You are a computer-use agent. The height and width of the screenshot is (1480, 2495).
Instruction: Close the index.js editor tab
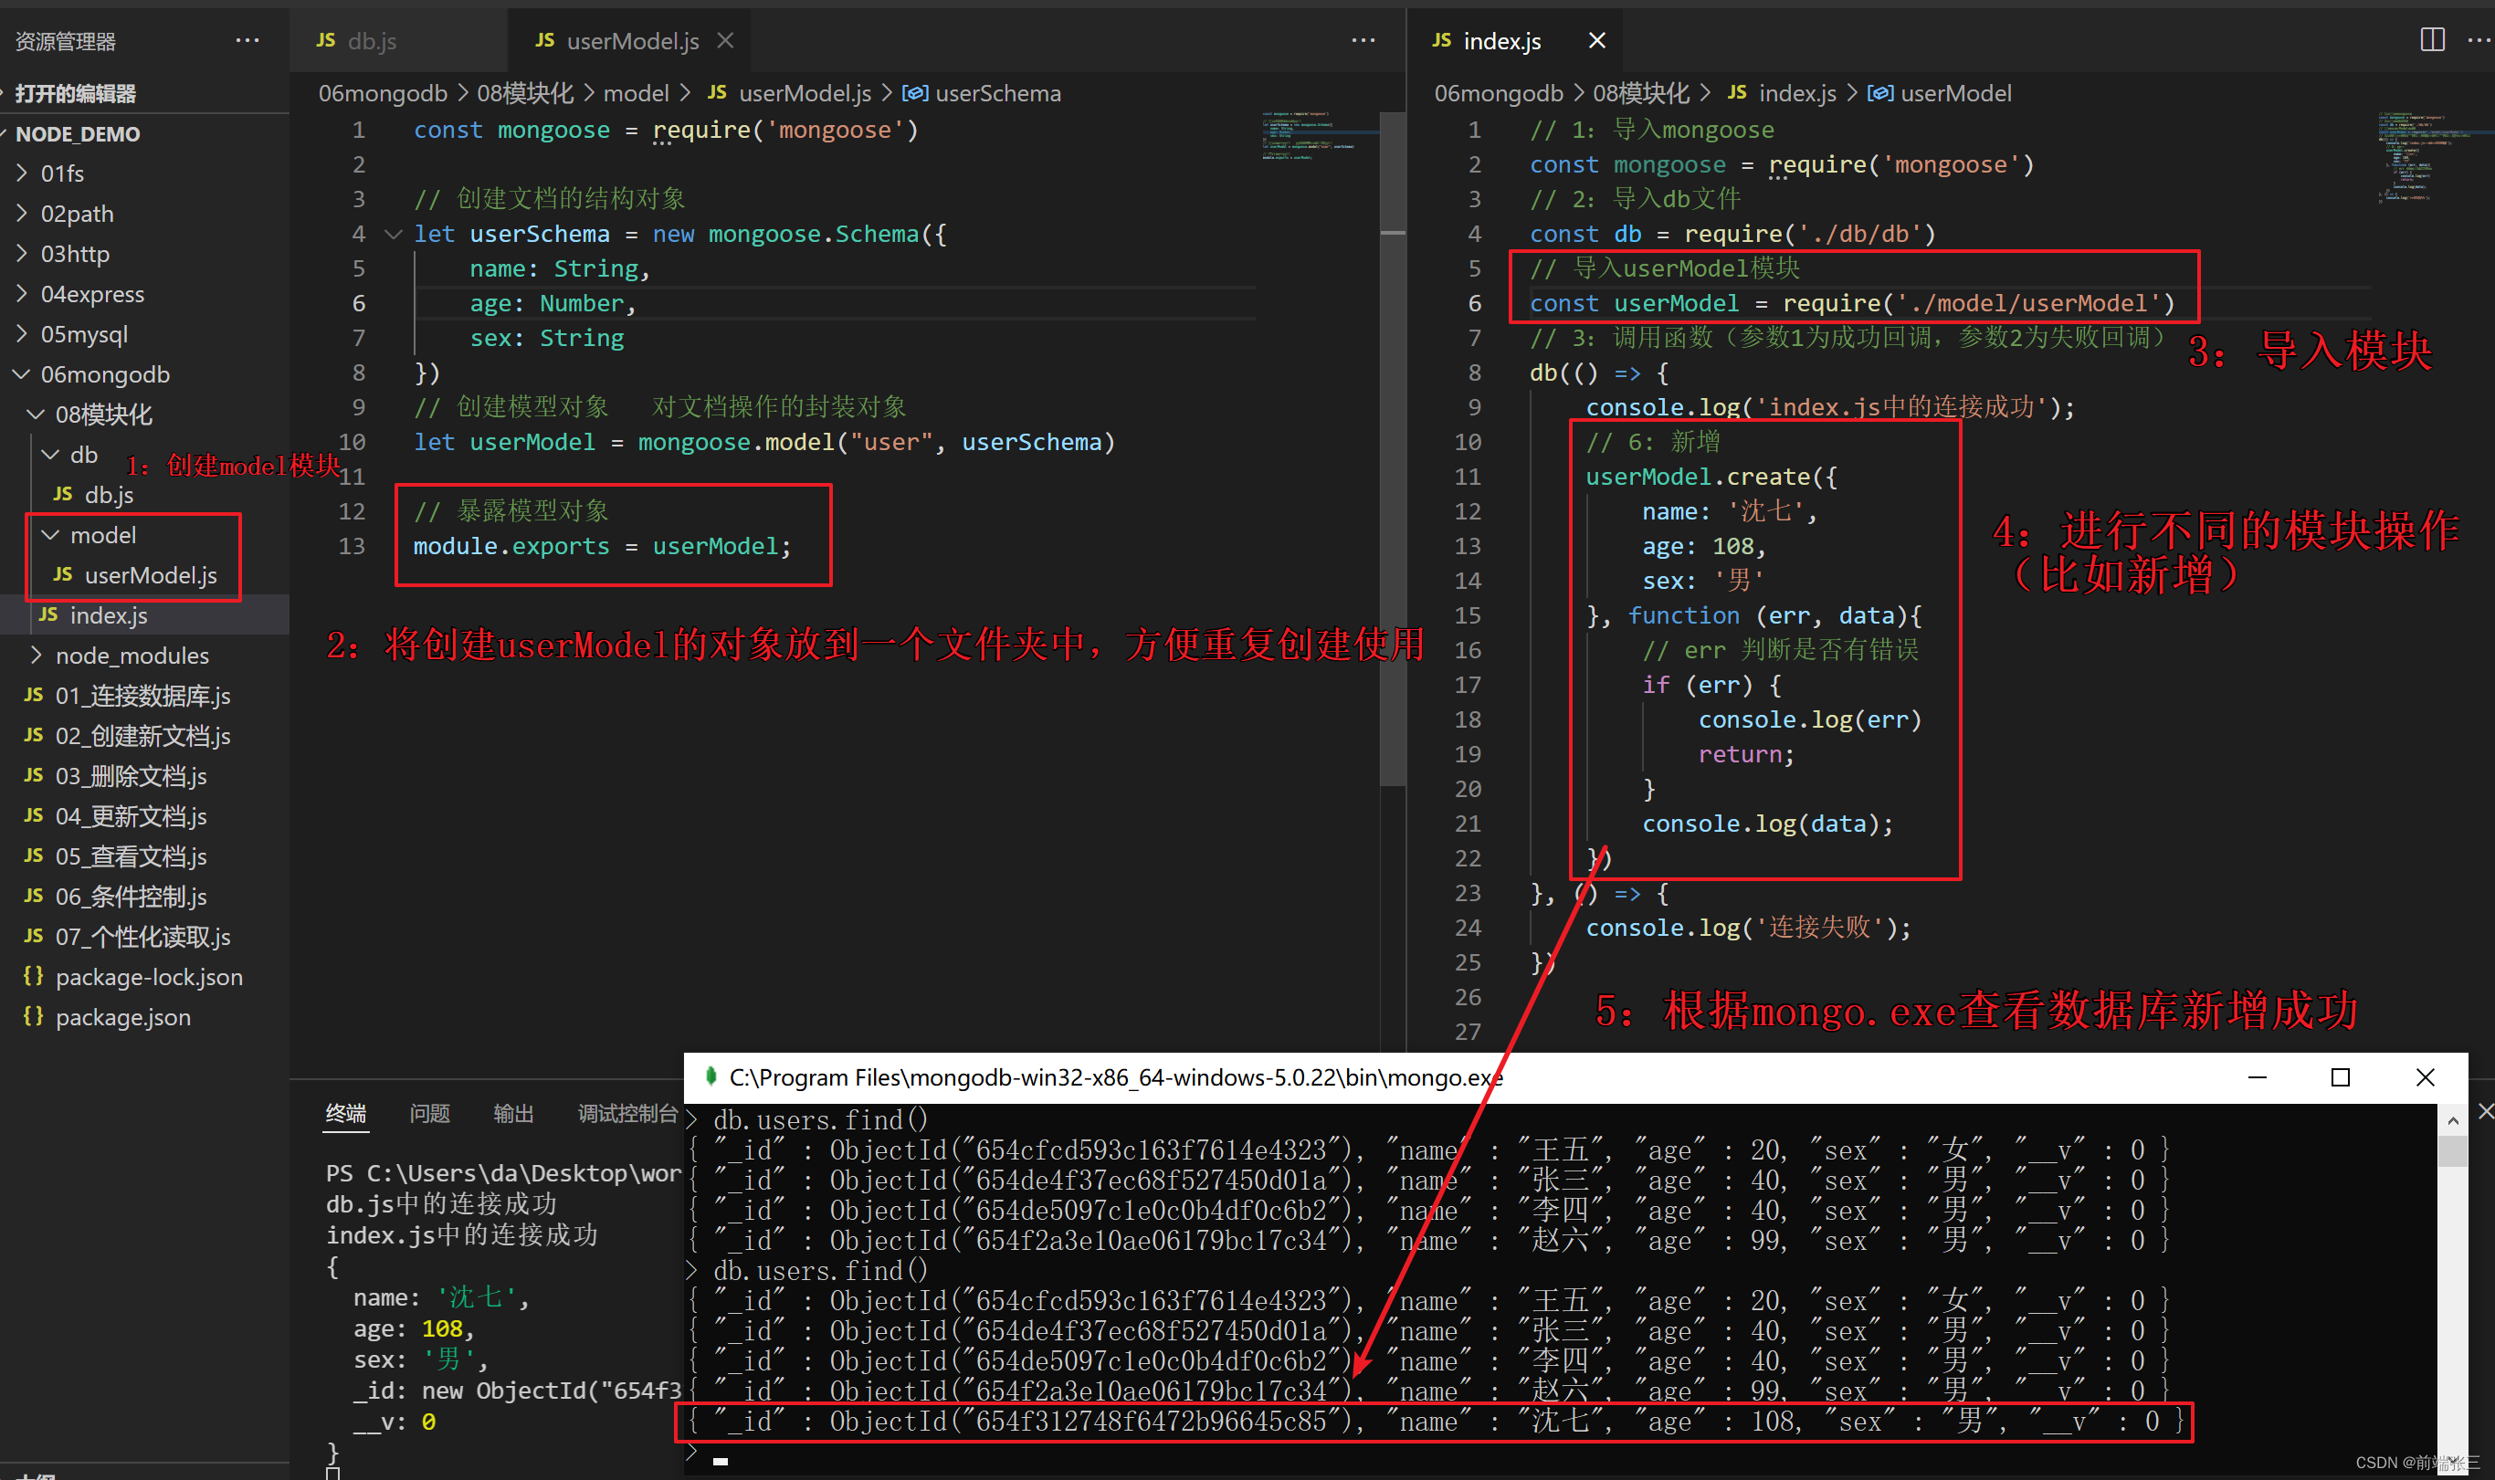pos(1596,41)
